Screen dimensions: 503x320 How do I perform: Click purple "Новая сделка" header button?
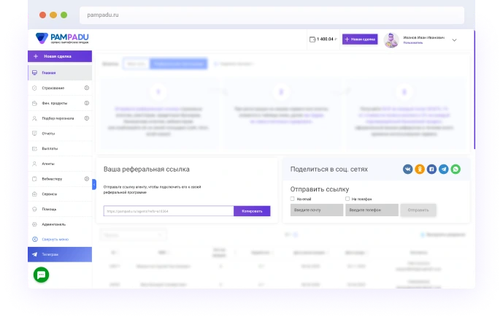coord(360,39)
